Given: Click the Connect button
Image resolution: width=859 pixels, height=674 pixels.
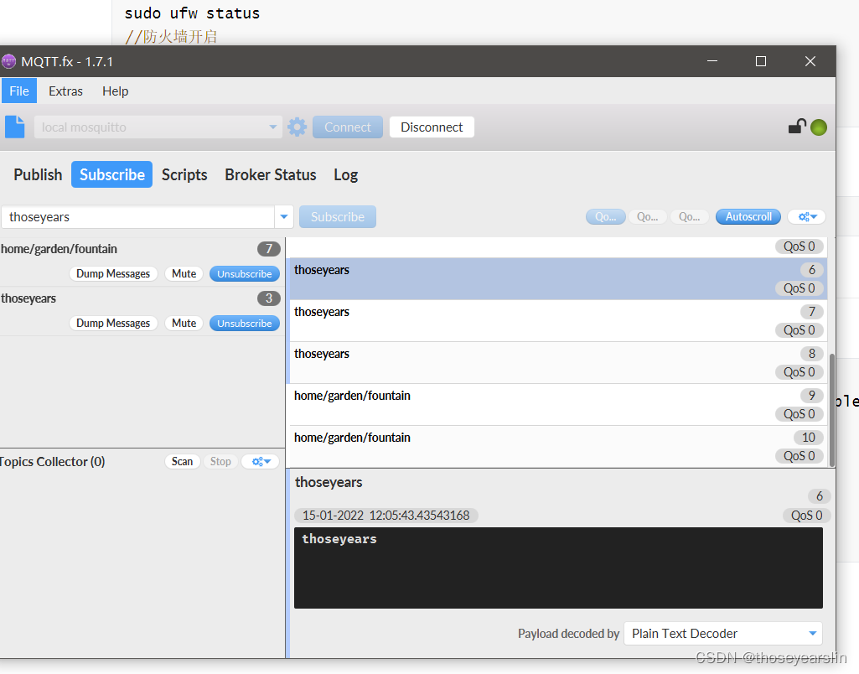Looking at the screenshot, I should [347, 127].
